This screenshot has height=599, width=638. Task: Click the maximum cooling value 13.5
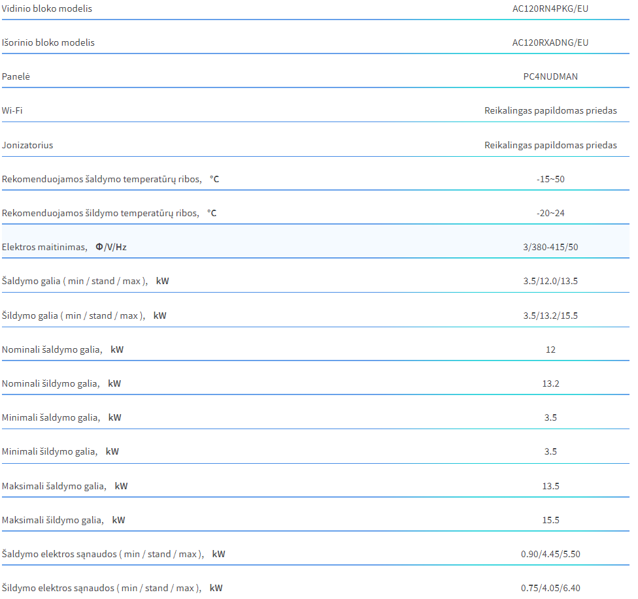click(x=550, y=487)
